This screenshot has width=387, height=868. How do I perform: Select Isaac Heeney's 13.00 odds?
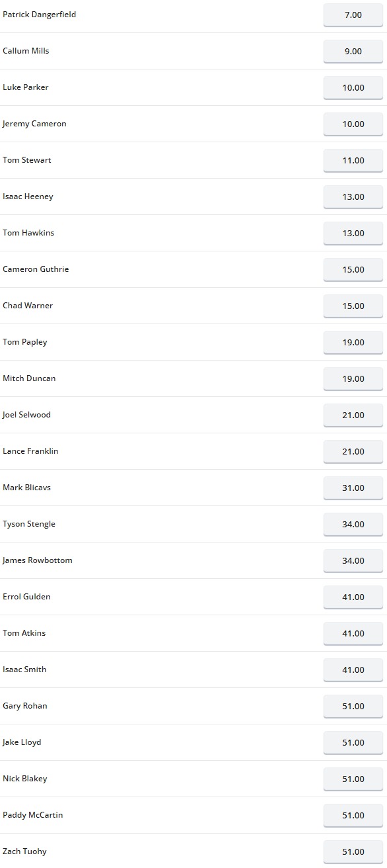(x=353, y=196)
